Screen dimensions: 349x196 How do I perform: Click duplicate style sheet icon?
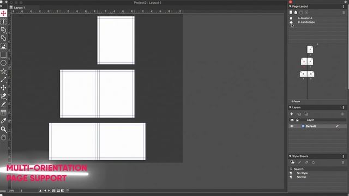(x=306, y=162)
